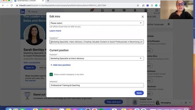Click the green Grammarly extension icon
This screenshot has width=195, height=110.
pos(156,5)
